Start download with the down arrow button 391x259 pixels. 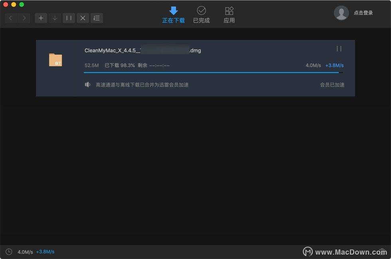[x=55, y=18]
